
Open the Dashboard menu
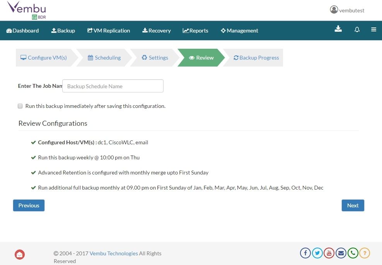point(22,31)
